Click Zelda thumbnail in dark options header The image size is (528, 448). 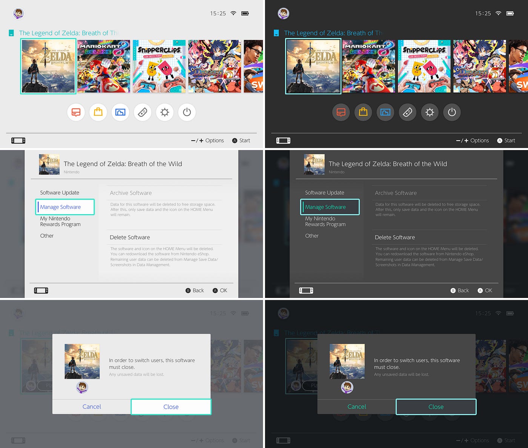pyautogui.click(x=314, y=164)
